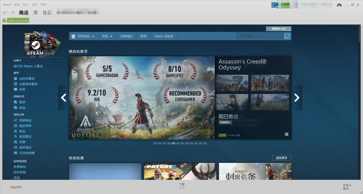
Task: Open the 由鉴赏家推荐 link
Action: (x=29, y=84)
